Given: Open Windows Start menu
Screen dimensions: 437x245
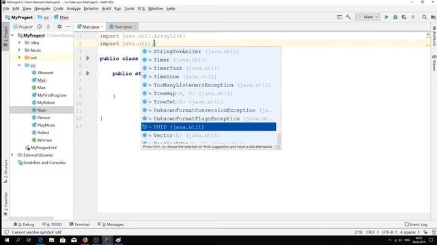Looking at the screenshot, I should [7, 240].
